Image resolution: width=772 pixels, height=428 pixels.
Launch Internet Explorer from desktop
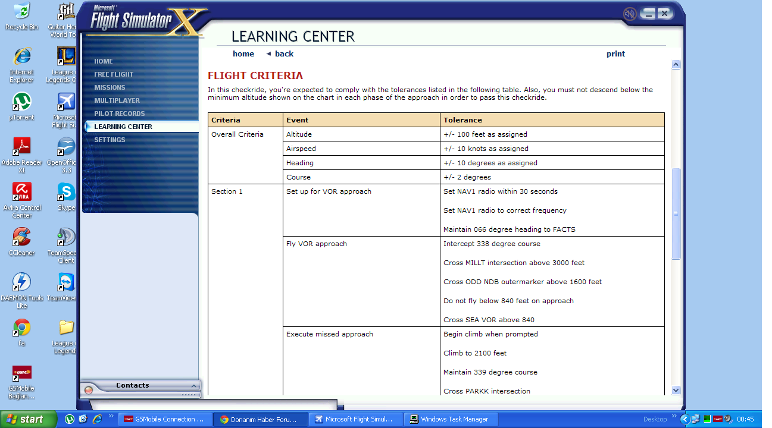coord(22,65)
